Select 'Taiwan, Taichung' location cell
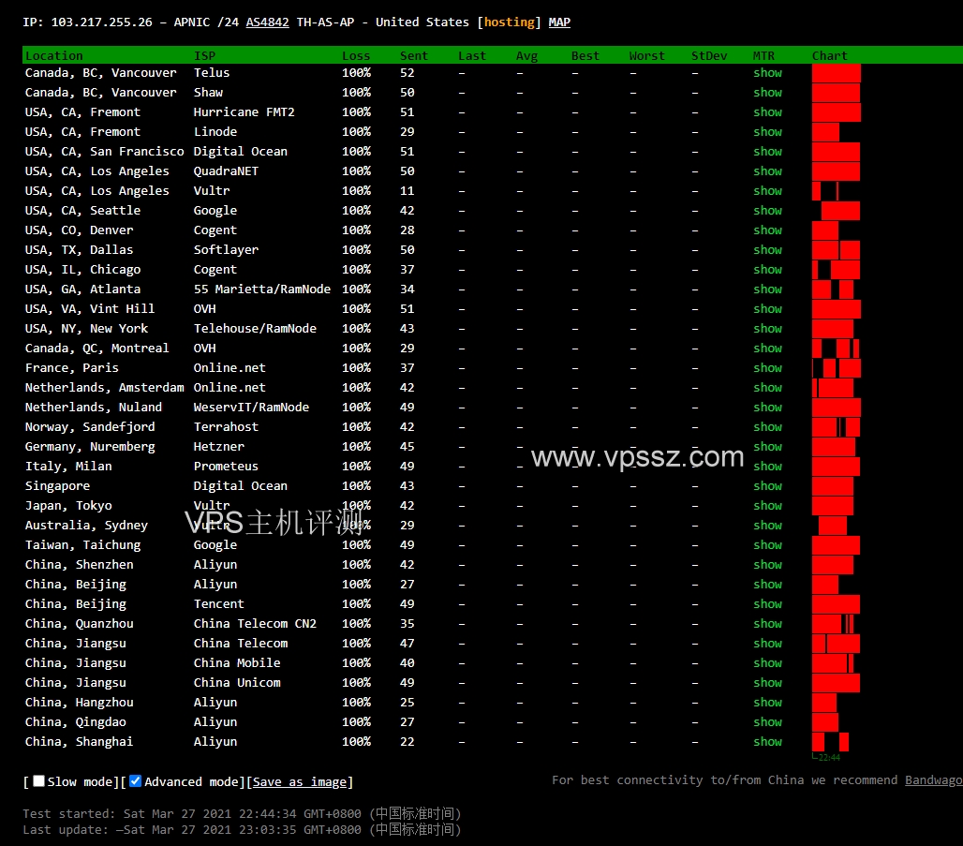 coord(83,544)
